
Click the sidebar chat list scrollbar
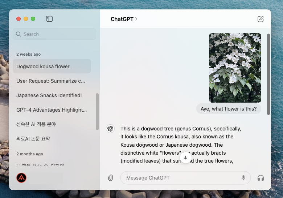(x=97, y=111)
